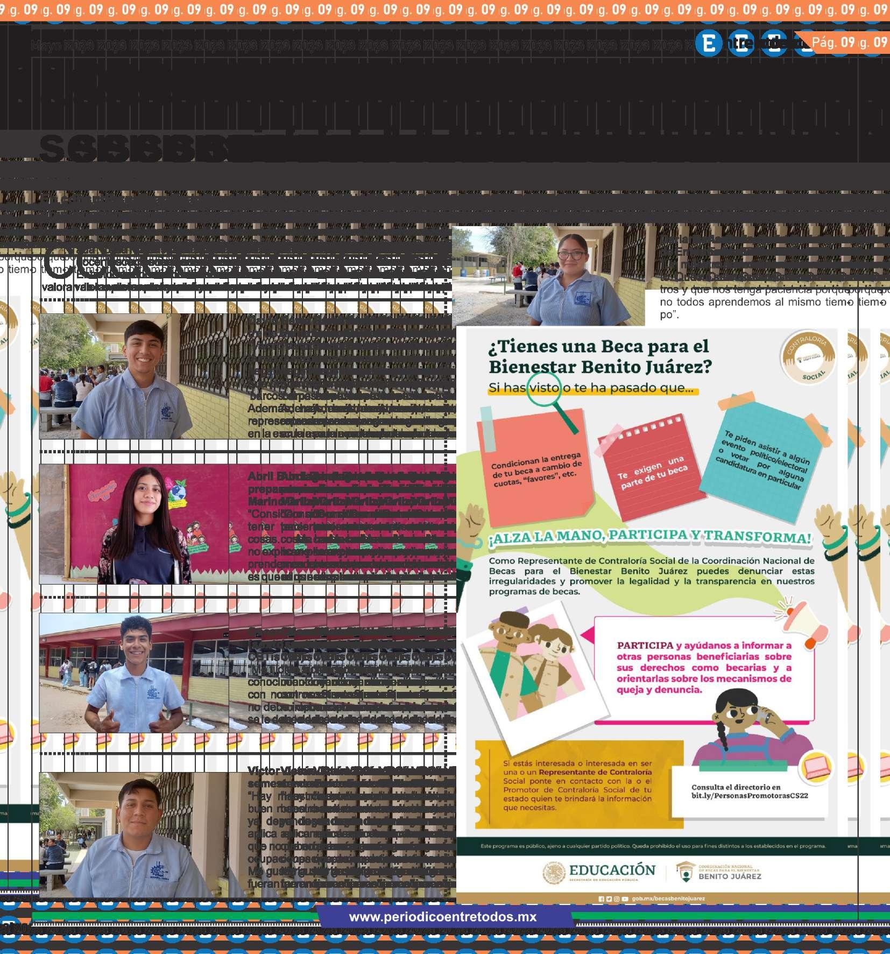Viewport: 890px width, 954px height.
Task: Click the text "Si has visto o te ha pasado que..."
Action: pos(591,388)
